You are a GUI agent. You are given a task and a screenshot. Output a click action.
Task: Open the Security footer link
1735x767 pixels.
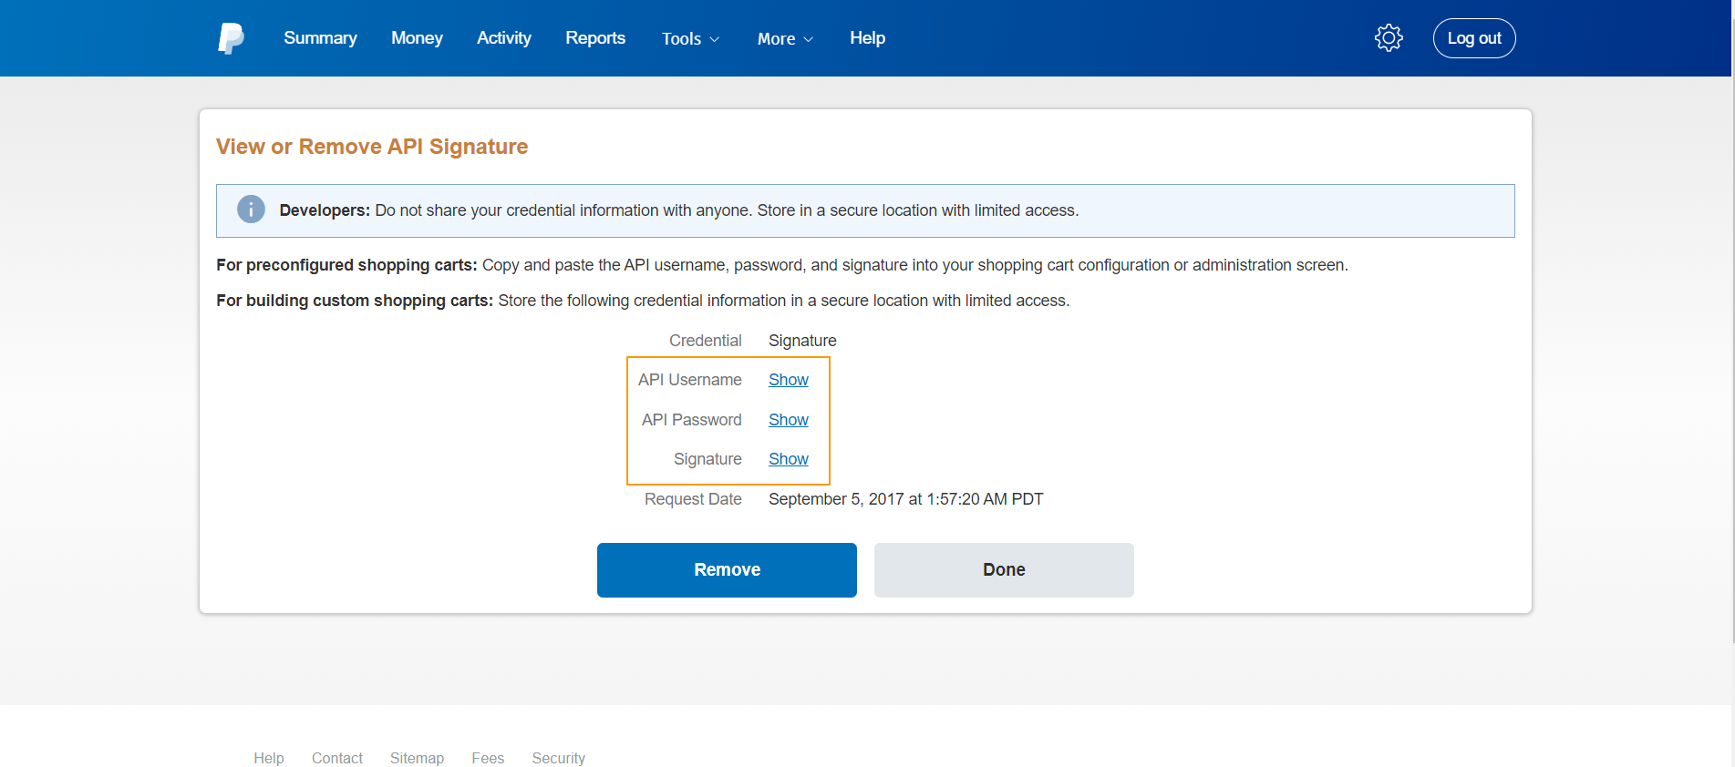[x=558, y=758]
